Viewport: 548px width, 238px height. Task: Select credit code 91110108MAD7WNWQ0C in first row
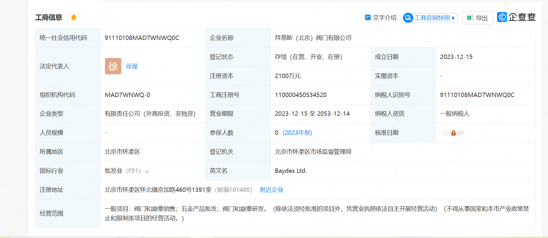(x=142, y=38)
